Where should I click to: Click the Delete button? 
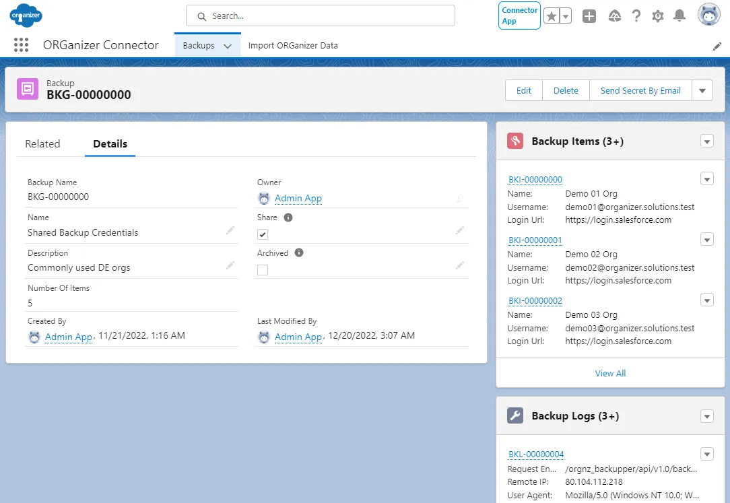(x=566, y=90)
